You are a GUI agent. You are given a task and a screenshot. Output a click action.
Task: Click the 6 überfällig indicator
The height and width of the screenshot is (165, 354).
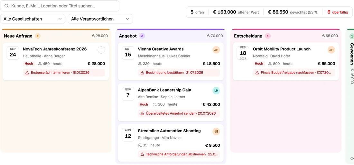tap(338, 12)
